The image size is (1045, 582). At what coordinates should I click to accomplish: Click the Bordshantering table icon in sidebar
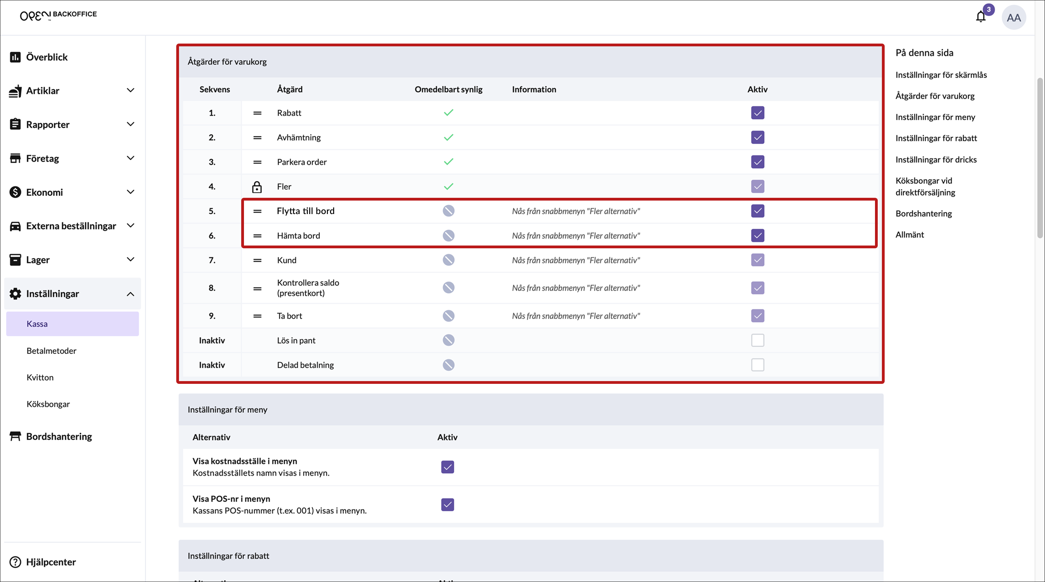(x=15, y=436)
